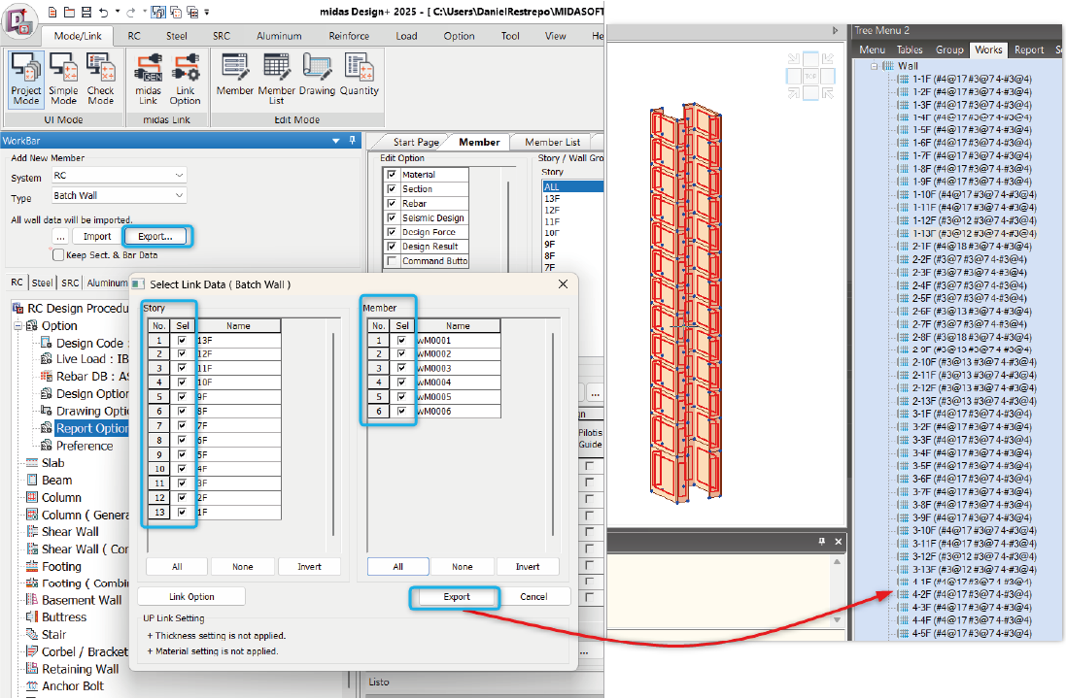Image resolution: width=1066 pixels, height=699 pixels.
Task: Switch to the Start Page tab
Action: pos(415,142)
